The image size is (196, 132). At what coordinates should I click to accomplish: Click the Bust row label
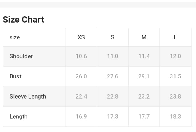click(15, 76)
